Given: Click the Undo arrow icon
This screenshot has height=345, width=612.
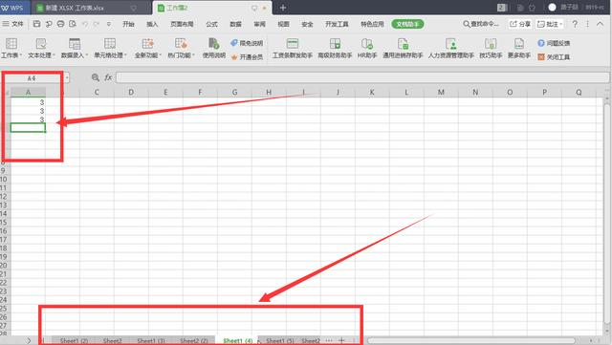Looking at the screenshot, I should [x=85, y=24].
